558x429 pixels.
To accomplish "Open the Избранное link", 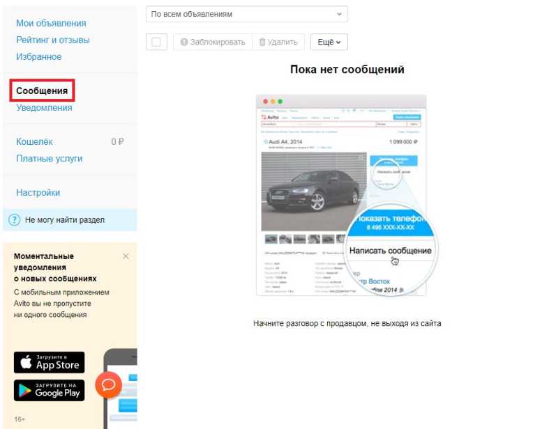I will [x=39, y=57].
